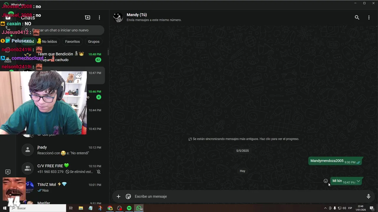Switch to OBS Studio on the taskbar

tap(120, 208)
